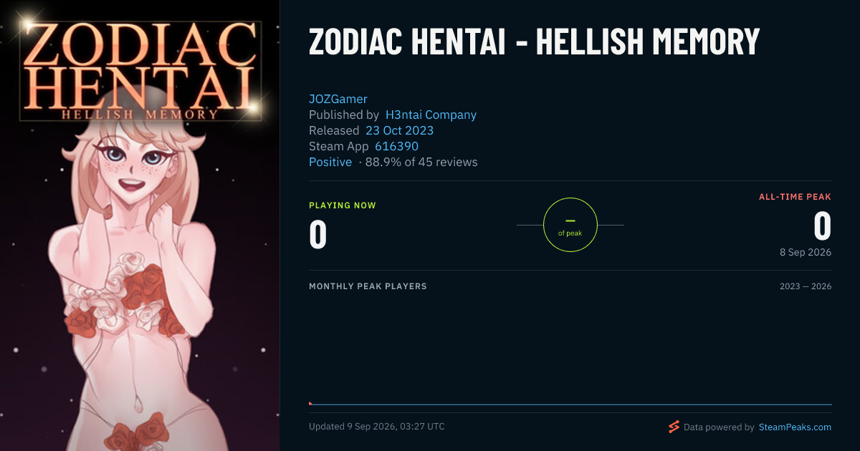Click the monthly peak chart line
Image resolution: width=860 pixels, height=451 pixels.
(x=570, y=404)
